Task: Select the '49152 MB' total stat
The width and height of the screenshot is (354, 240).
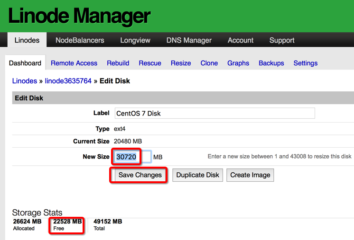Action: [108, 222]
